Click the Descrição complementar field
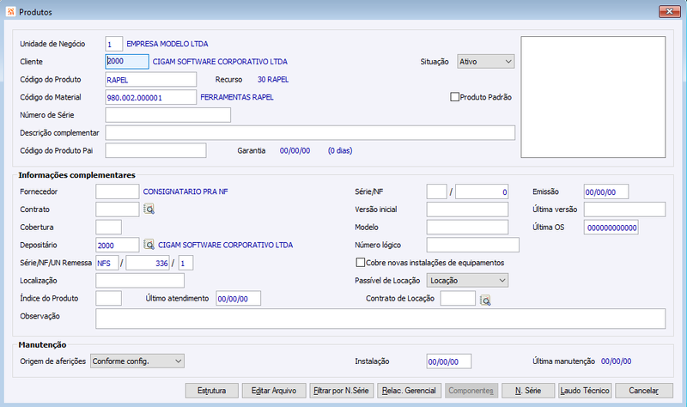This screenshot has width=687, height=407. 310,133
